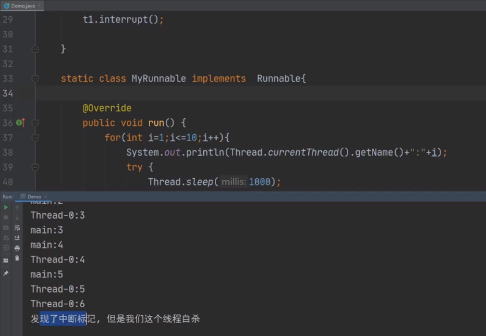Viewport: 486px width, 336px height.
Task: Close the Demo console tab
Action: pyautogui.click(x=45, y=196)
